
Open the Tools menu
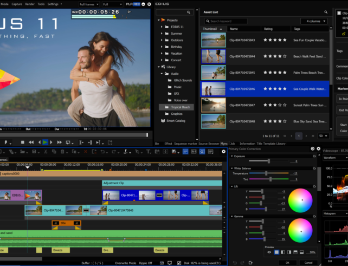(41, 4)
